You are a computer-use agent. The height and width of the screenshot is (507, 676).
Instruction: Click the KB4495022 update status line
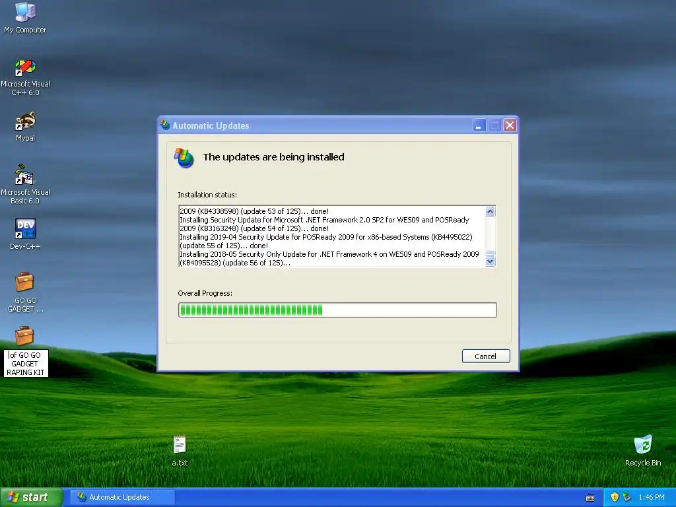click(326, 242)
